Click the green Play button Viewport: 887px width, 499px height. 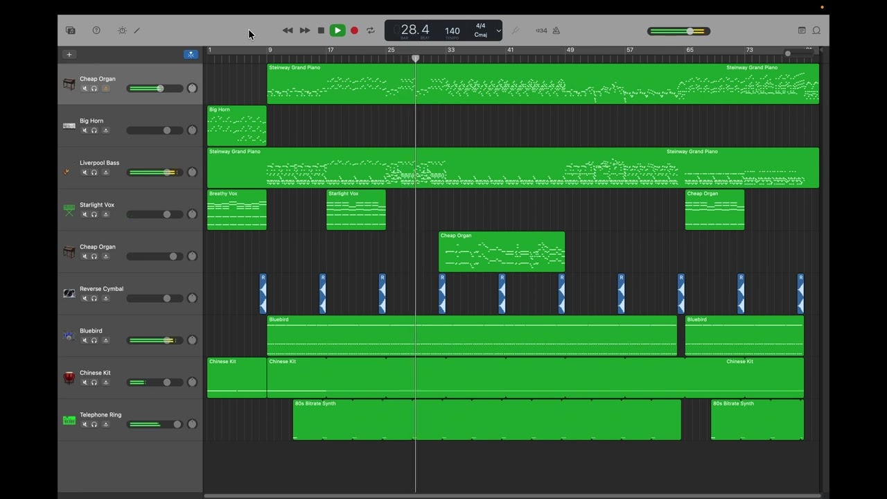click(x=337, y=30)
